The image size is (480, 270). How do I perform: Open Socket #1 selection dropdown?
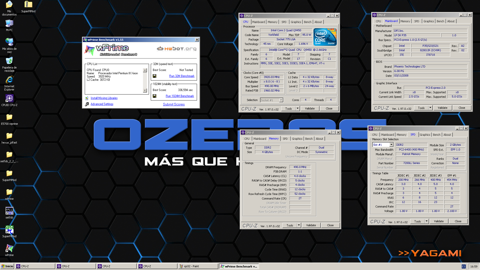click(271, 100)
